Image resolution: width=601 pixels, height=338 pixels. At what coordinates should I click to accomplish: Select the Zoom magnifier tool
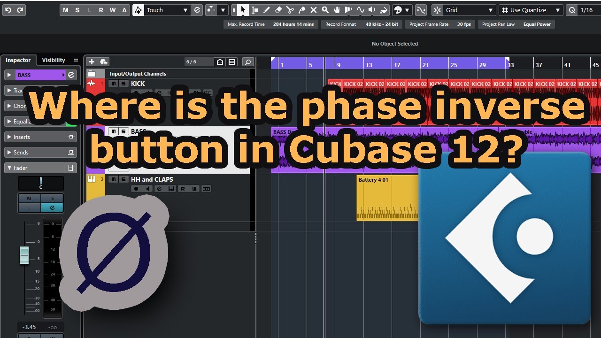pyautogui.click(x=325, y=10)
